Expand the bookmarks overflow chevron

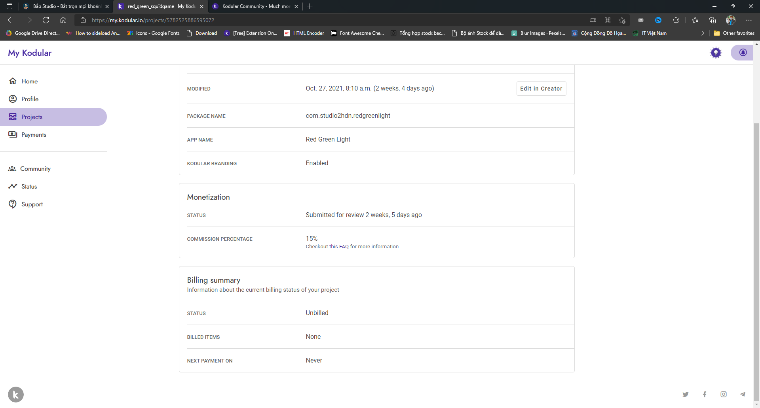[x=703, y=33]
